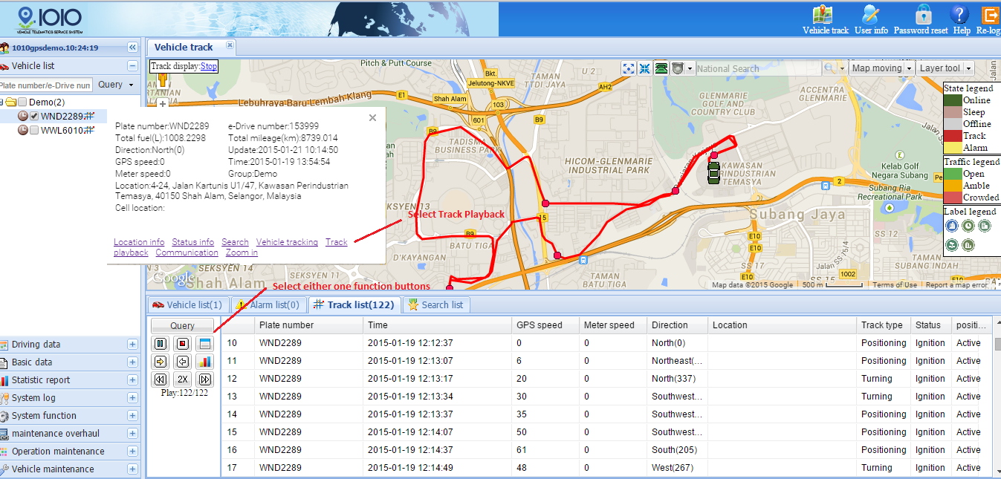Click the Track red color swatch
Viewport: 1001px width, 479px height.
(952, 136)
